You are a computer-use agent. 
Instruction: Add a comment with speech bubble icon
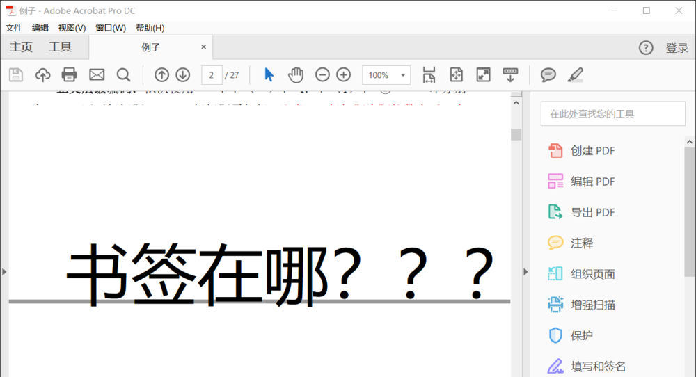pos(548,75)
